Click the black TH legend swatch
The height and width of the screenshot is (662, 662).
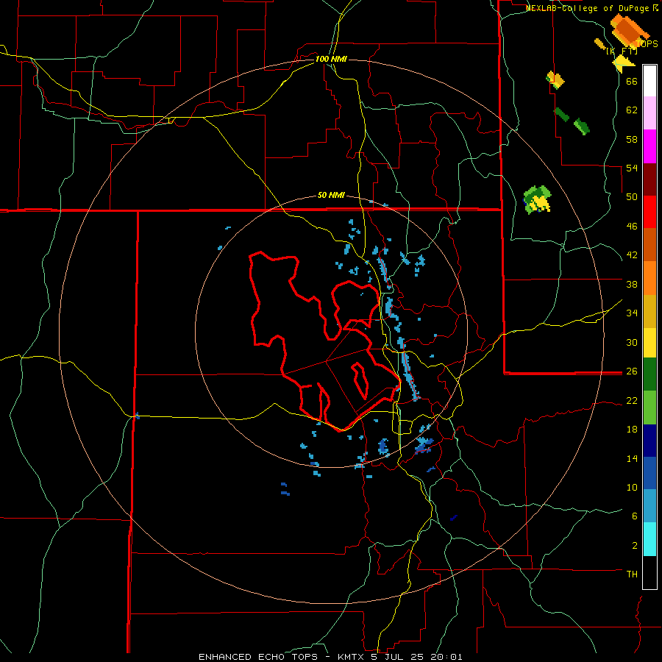649,572
